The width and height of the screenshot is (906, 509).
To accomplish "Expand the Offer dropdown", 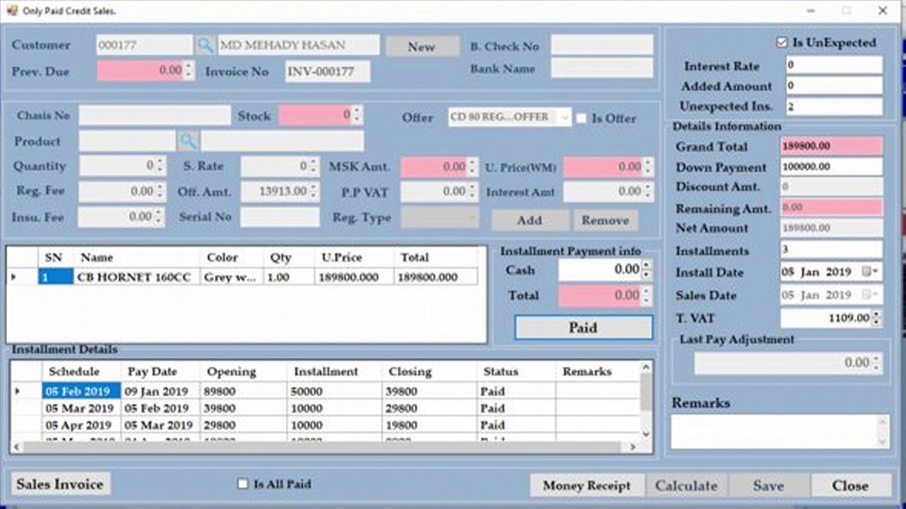I will point(564,117).
